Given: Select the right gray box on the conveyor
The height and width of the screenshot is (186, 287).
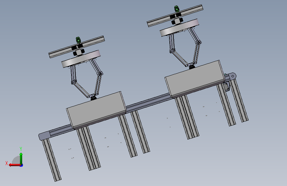Looking at the screenshot, I should (x=195, y=79).
